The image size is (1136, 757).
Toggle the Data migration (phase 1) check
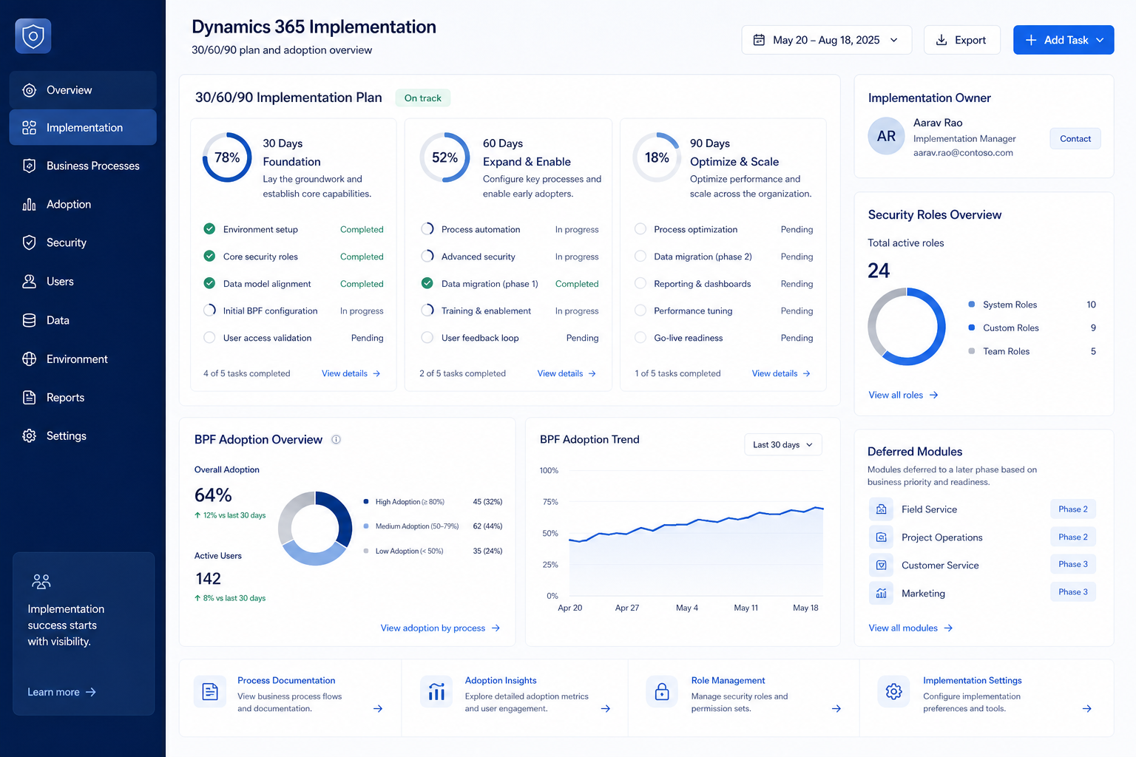click(x=427, y=283)
